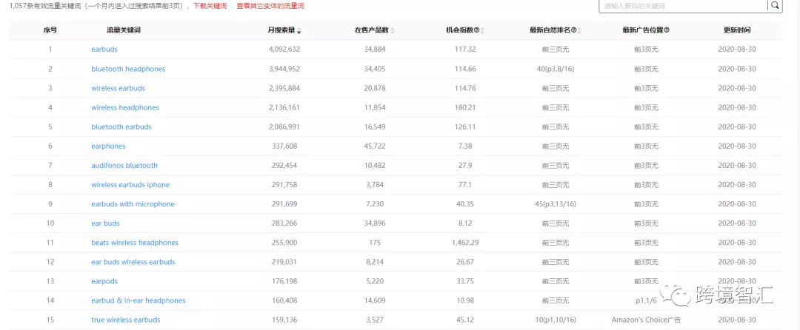The height and width of the screenshot is (330, 800).
Task: Open true wireless earbuds keyword
Action: point(125,320)
